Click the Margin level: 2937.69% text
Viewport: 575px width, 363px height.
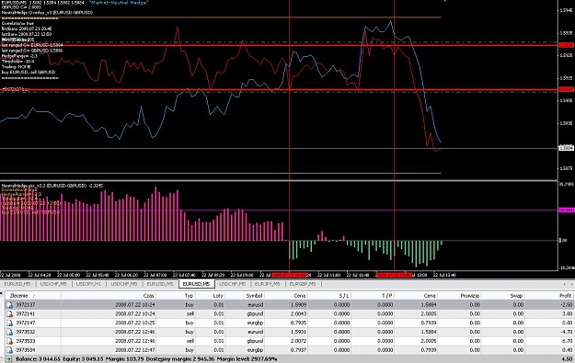(247, 359)
